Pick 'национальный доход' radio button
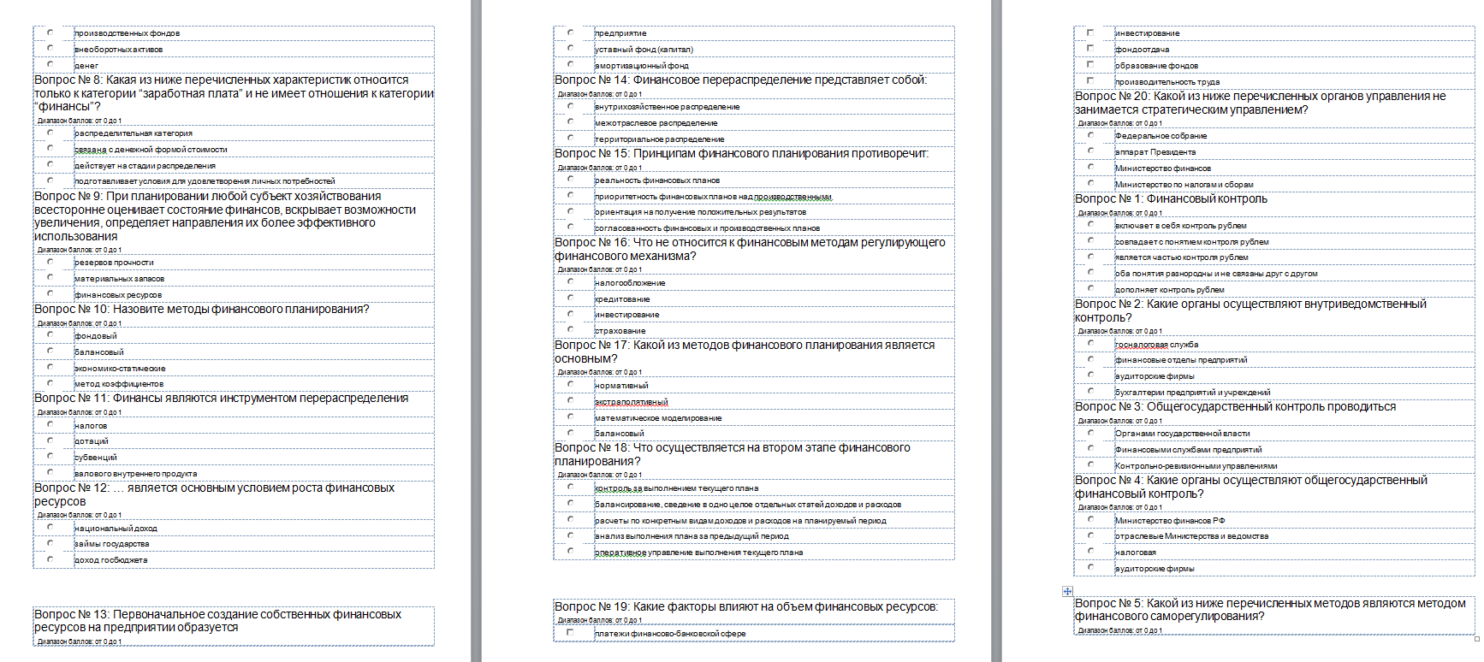 (x=50, y=528)
